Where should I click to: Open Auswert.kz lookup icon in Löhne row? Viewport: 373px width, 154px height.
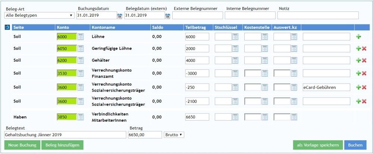(x=294, y=36)
